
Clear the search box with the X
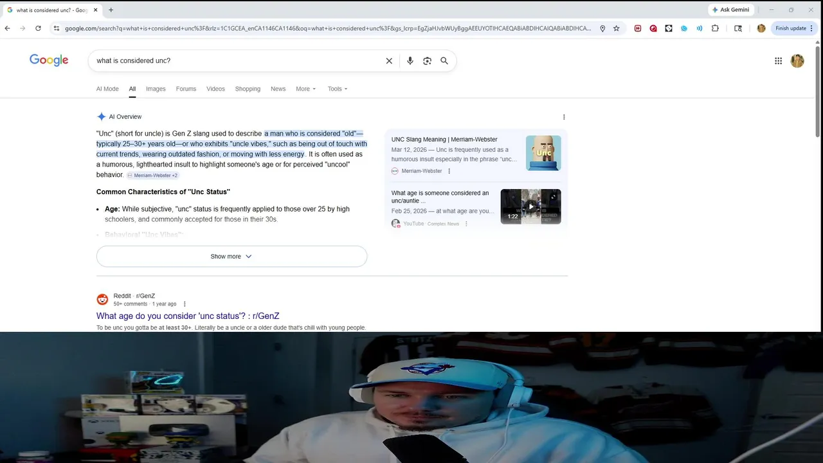coord(389,60)
